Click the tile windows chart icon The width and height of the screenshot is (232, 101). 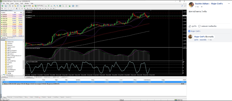coord(60,6)
